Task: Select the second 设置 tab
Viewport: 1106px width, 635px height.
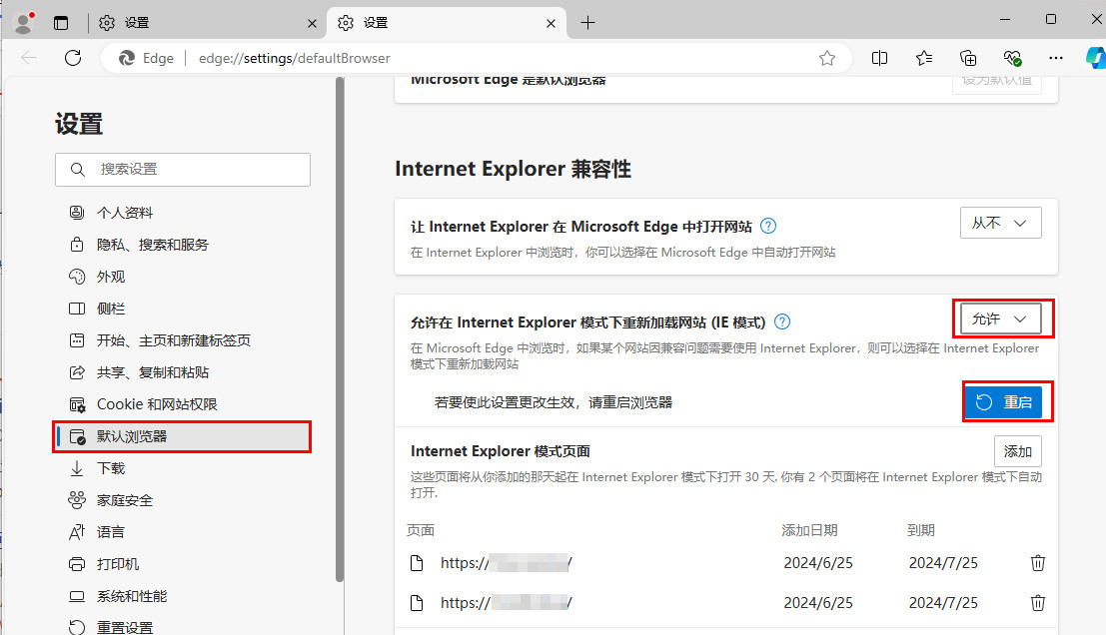Action: [447, 23]
